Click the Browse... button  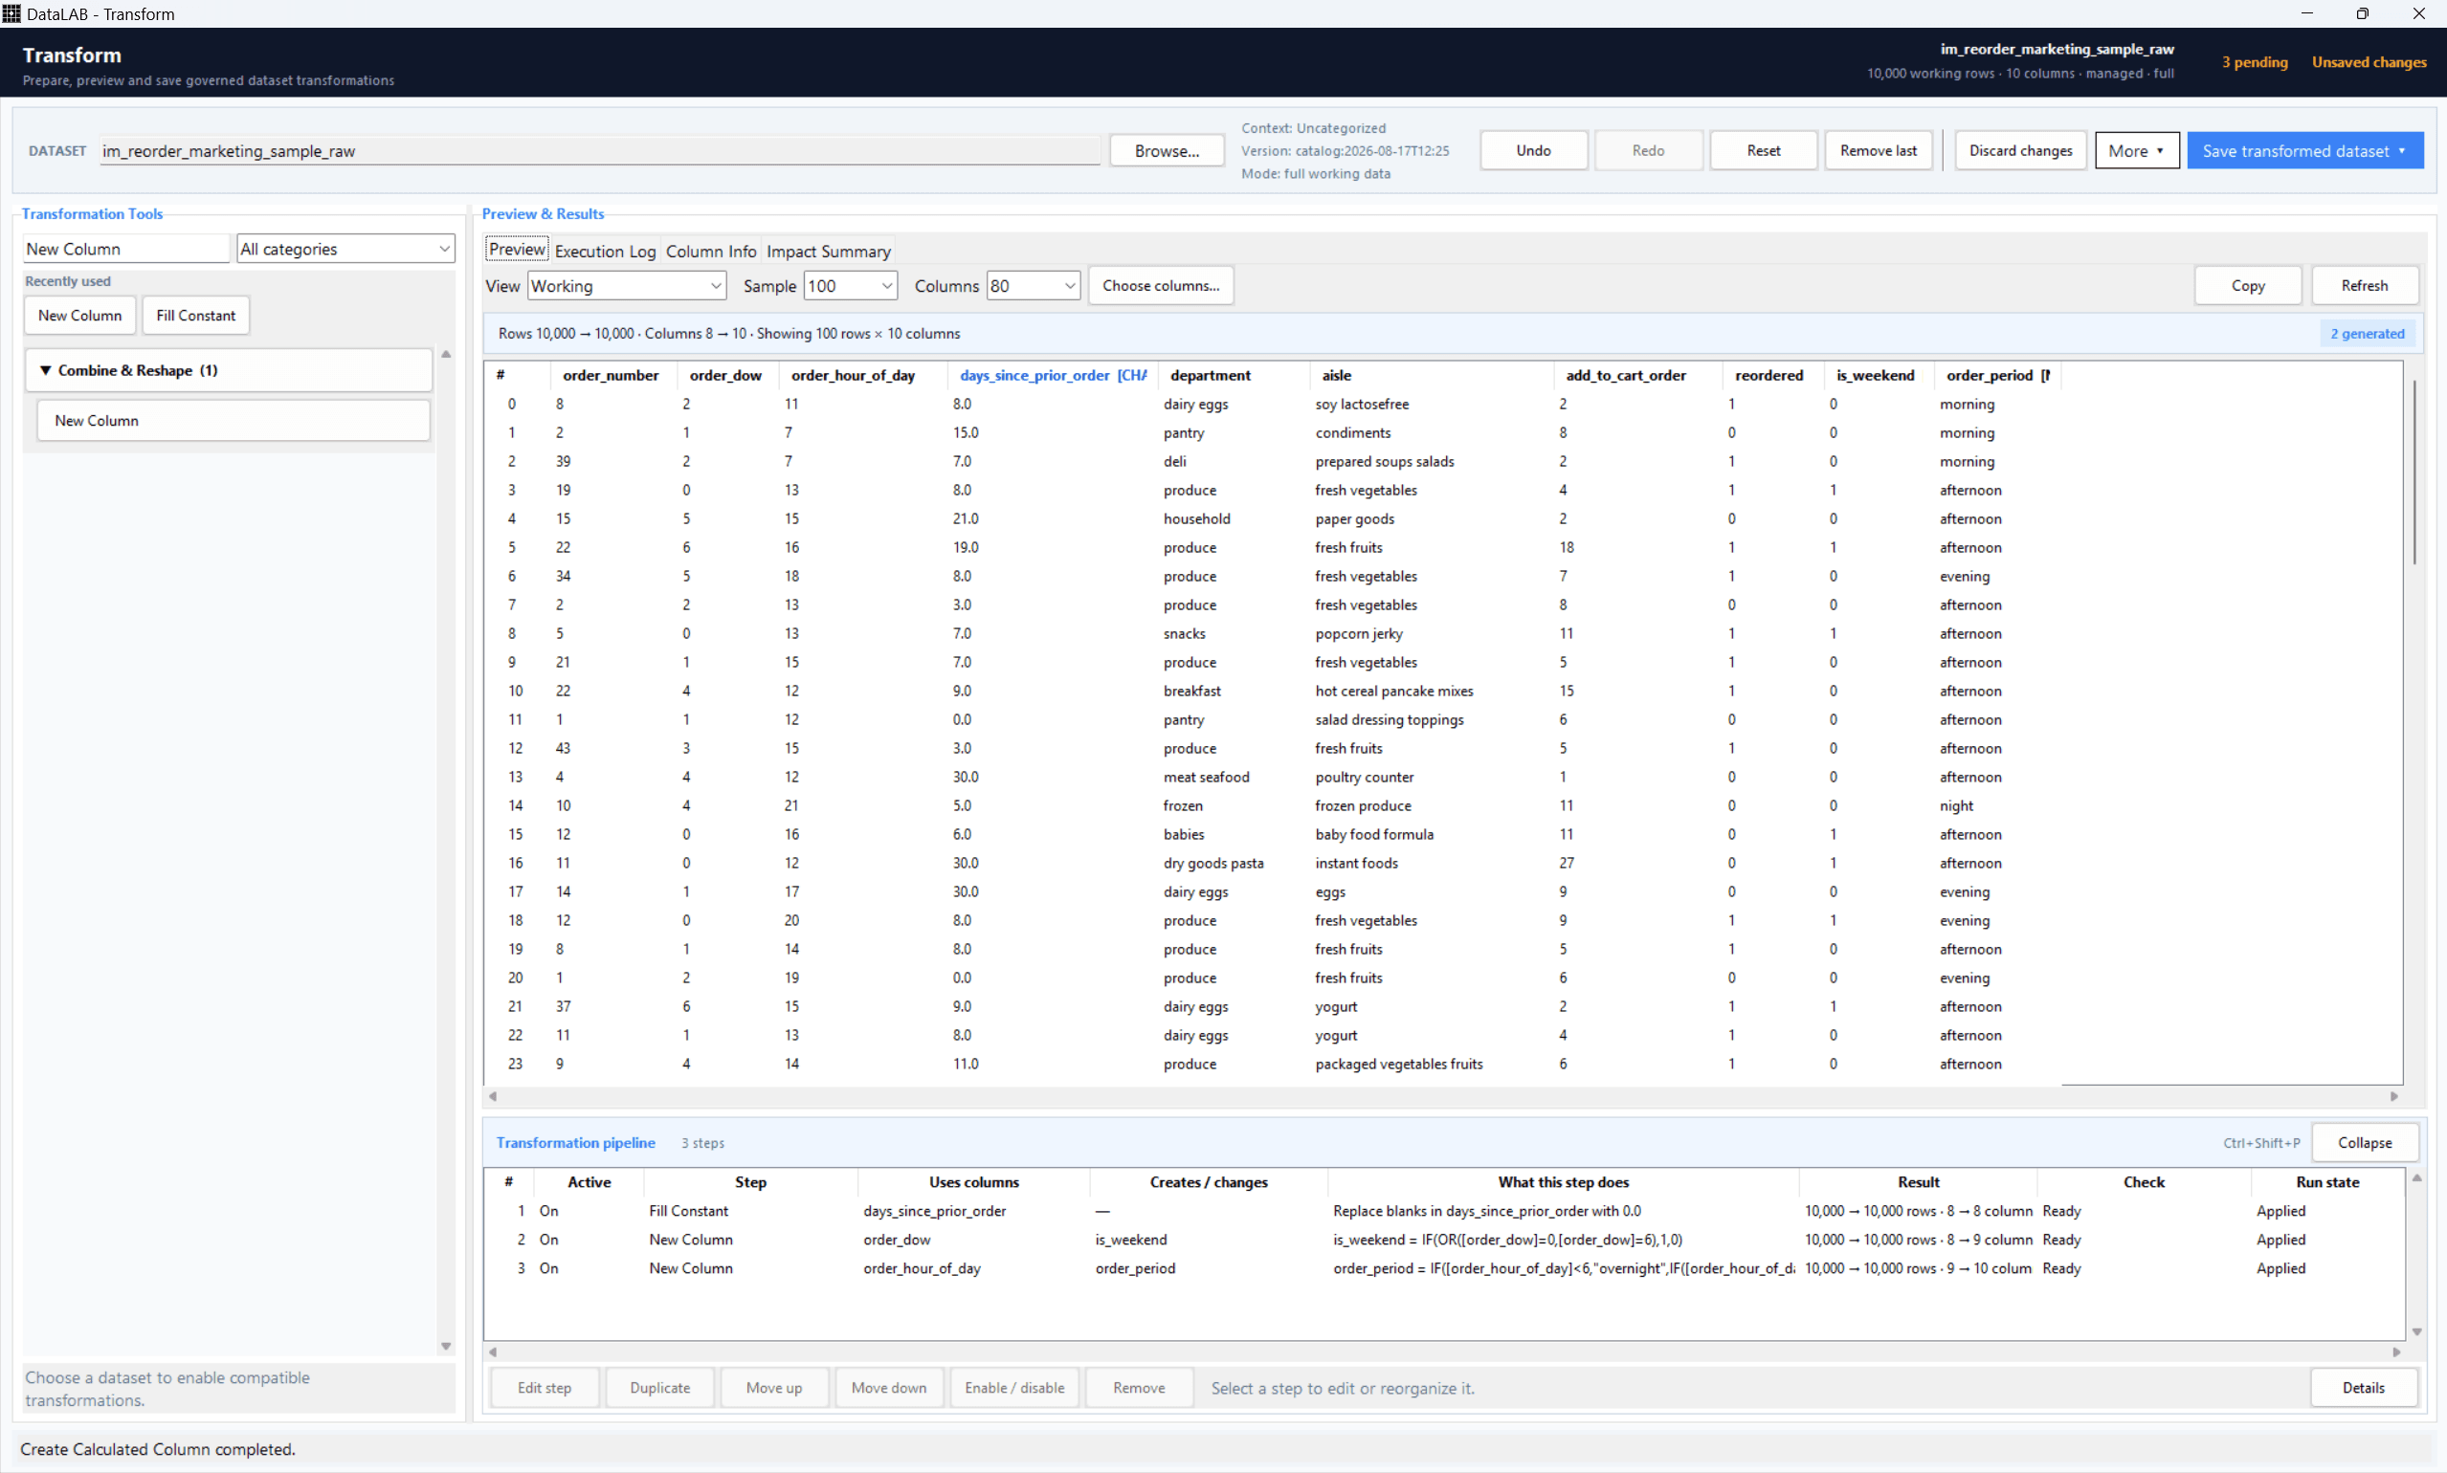[x=1167, y=151]
